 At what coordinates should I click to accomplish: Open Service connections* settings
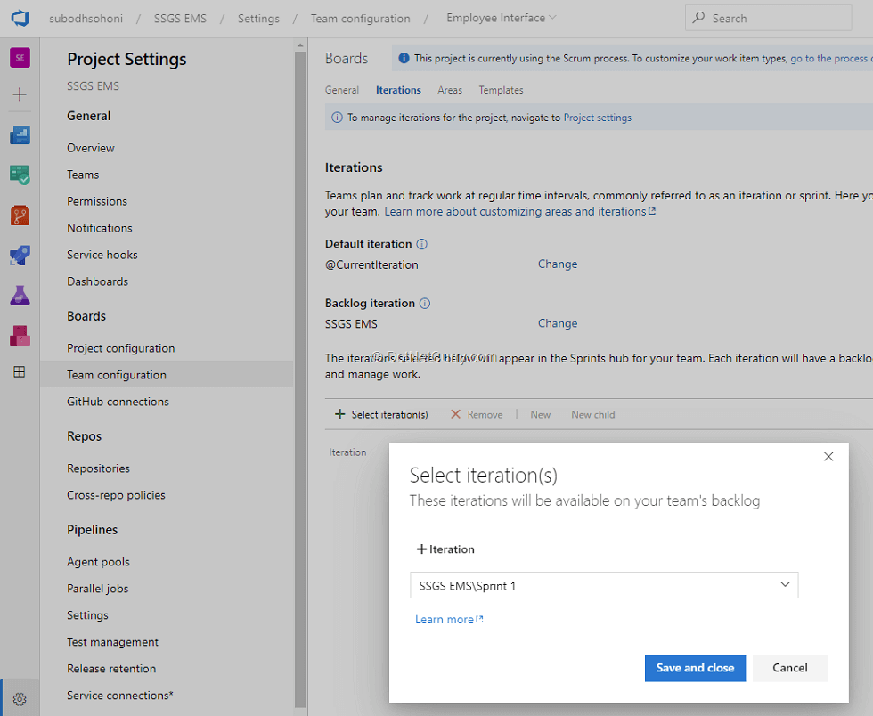click(119, 696)
